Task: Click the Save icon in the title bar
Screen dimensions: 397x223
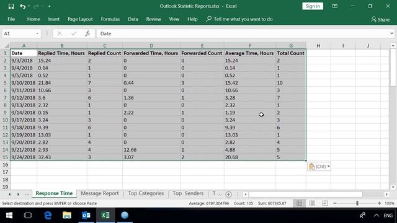Action: (11, 6)
